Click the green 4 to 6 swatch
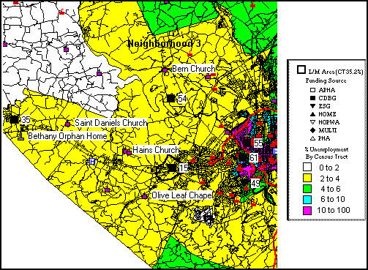The height and width of the screenshot is (270, 368). pyautogui.click(x=307, y=189)
